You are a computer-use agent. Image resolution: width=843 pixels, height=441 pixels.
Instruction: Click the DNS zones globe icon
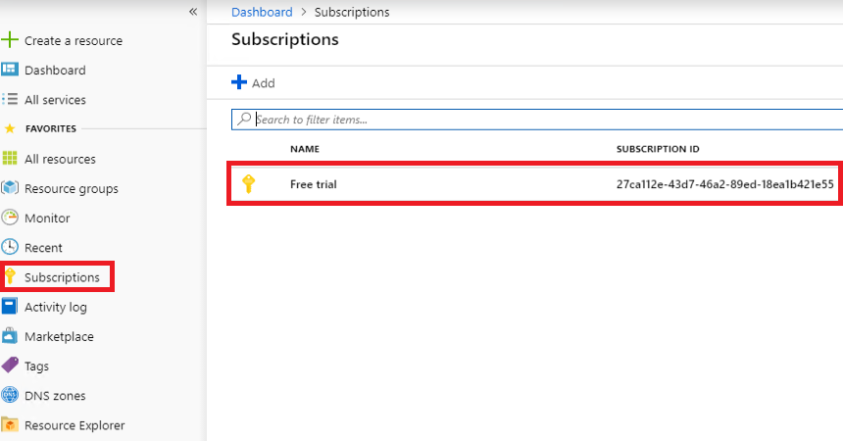click(x=10, y=396)
